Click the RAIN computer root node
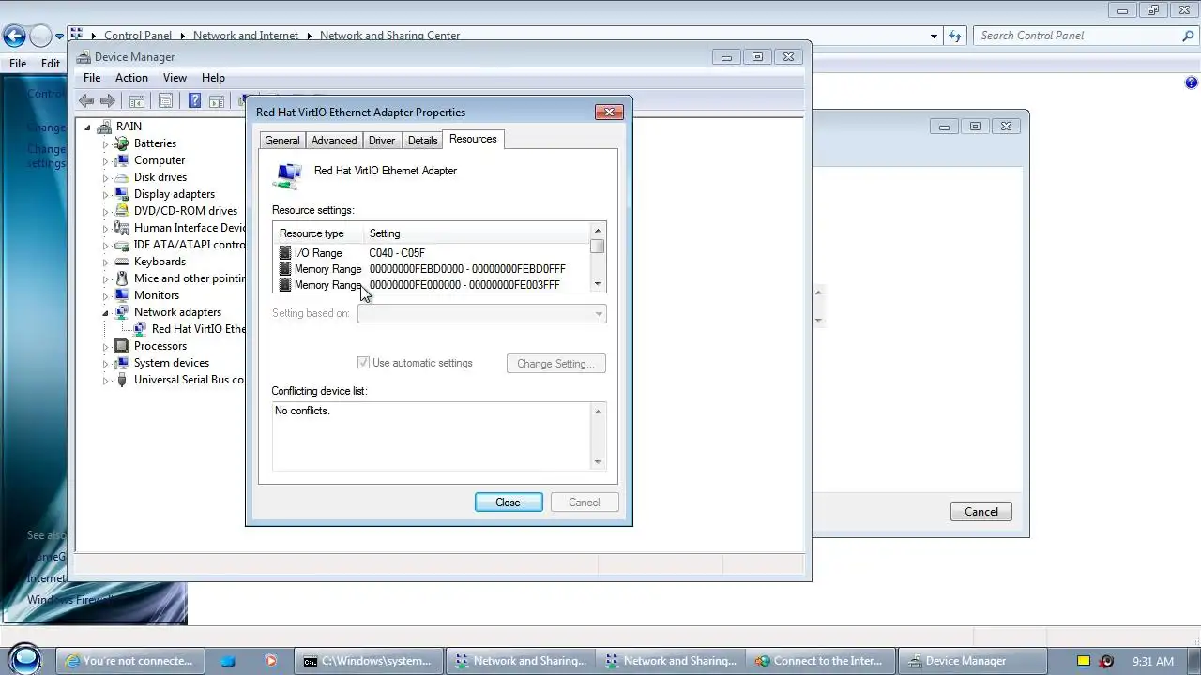1201x675 pixels. 129,127
